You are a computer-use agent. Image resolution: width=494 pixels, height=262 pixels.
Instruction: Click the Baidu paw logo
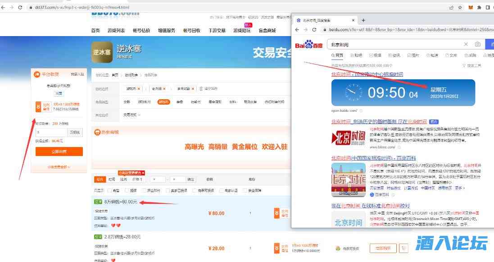click(x=309, y=45)
